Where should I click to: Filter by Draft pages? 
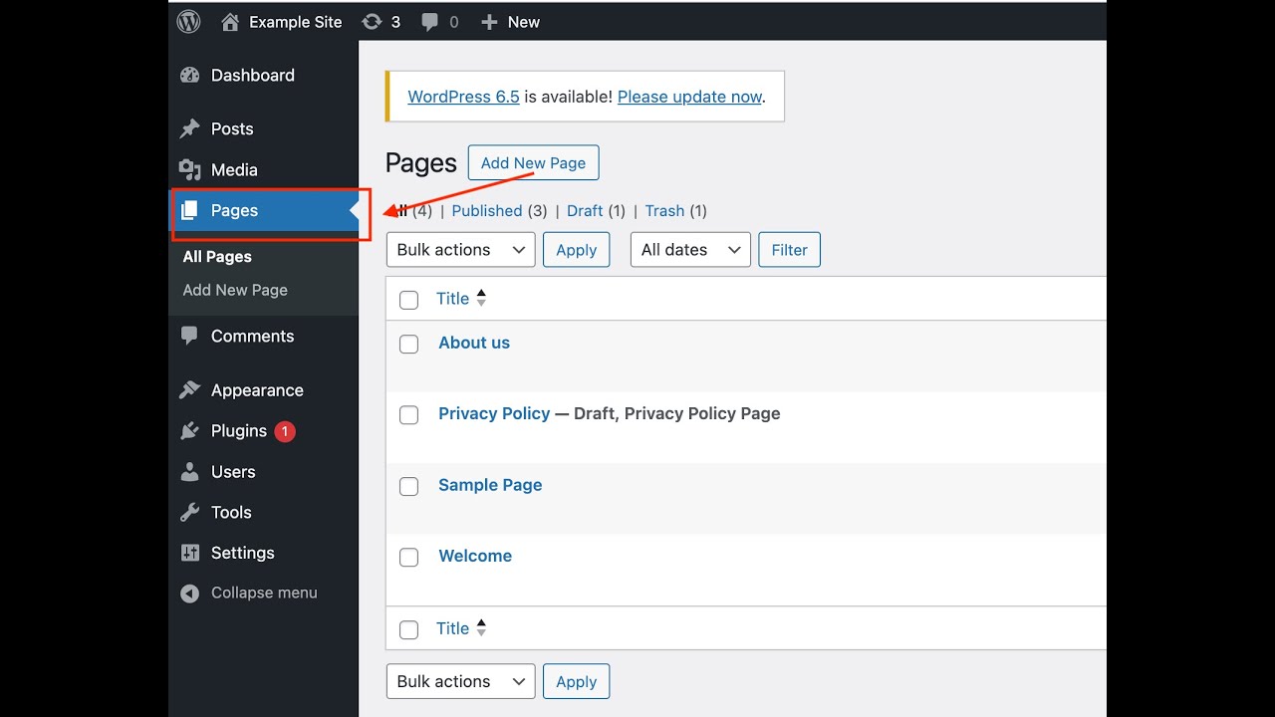(585, 211)
